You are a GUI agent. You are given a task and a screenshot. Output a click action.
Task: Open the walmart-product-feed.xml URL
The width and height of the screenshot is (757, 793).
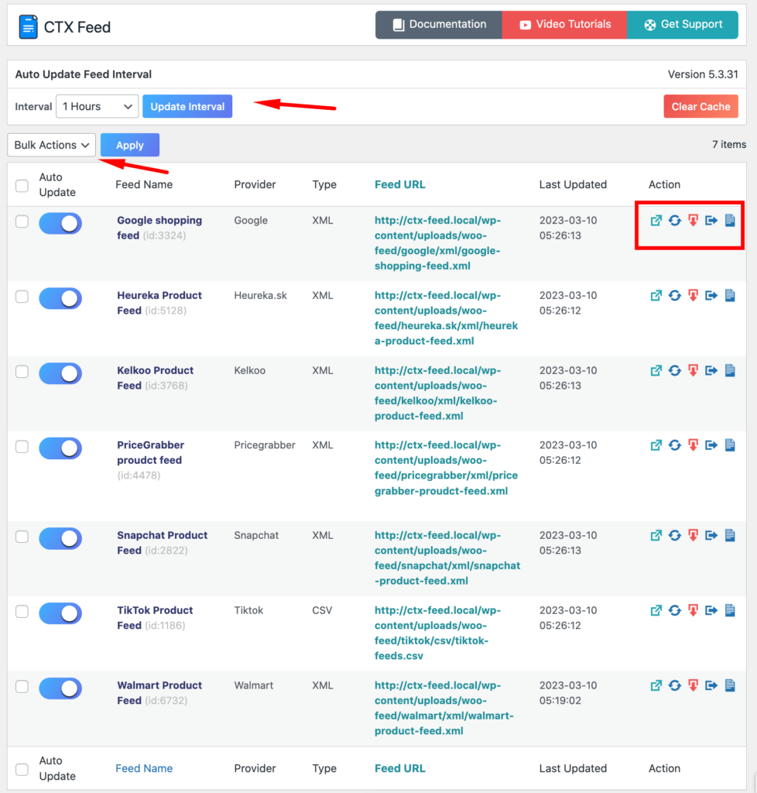(x=444, y=708)
